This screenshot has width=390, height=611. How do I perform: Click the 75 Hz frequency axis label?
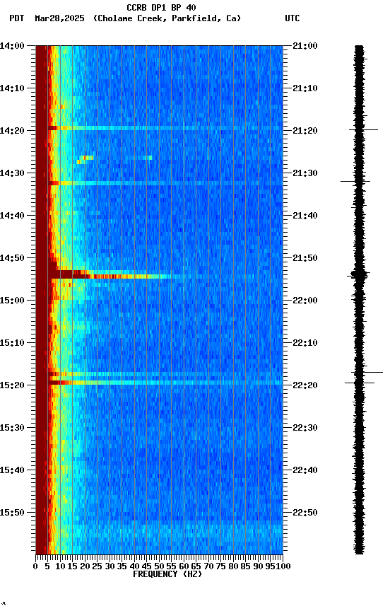(x=220, y=566)
